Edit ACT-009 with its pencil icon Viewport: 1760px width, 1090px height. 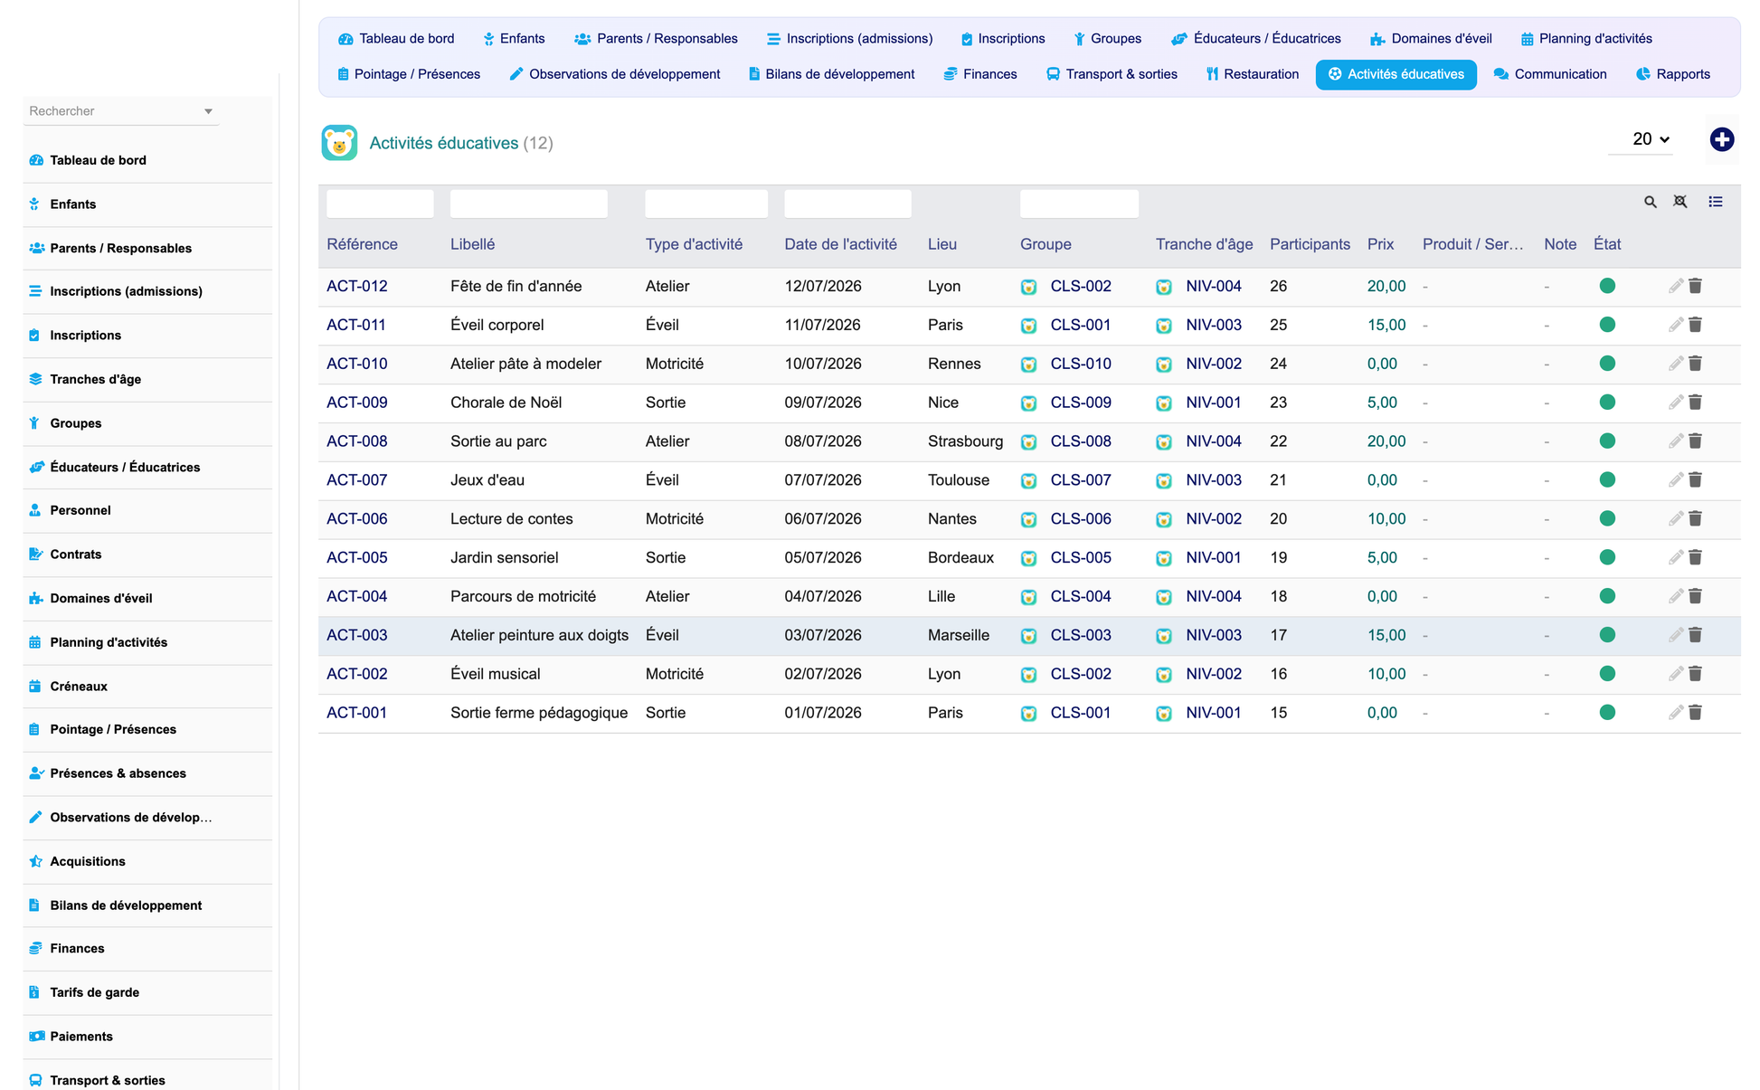coord(1675,403)
